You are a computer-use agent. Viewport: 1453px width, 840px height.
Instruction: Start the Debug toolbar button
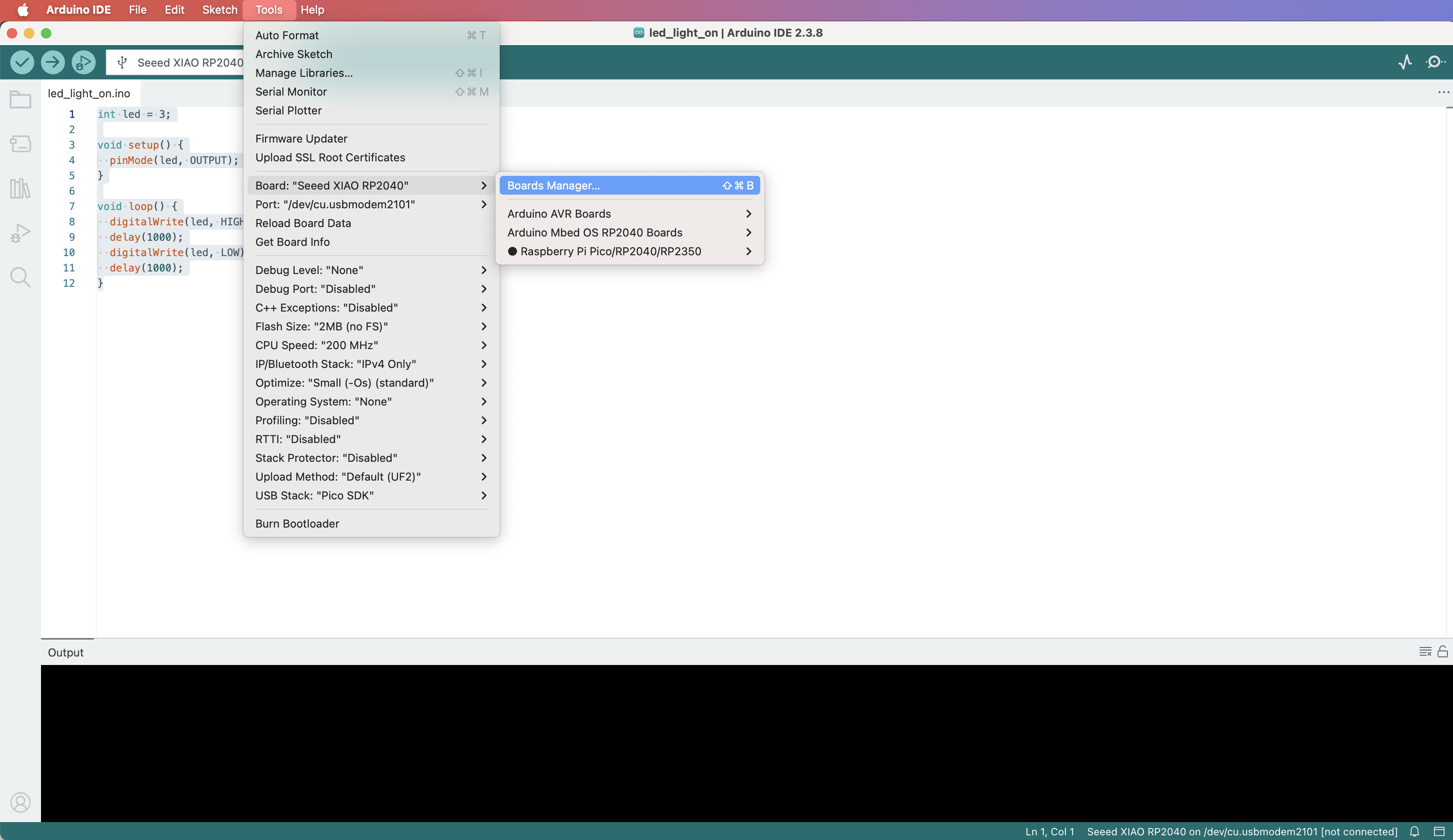point(84,62)
